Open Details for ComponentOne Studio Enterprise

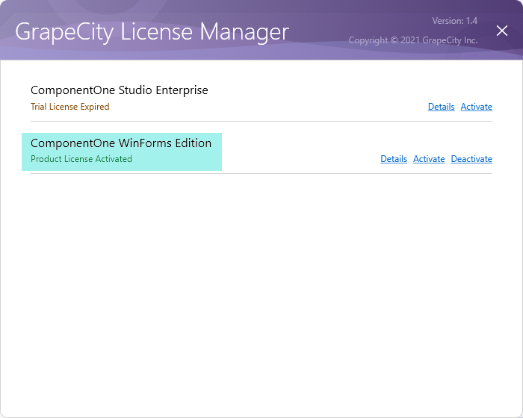click(x=441, y=107)
